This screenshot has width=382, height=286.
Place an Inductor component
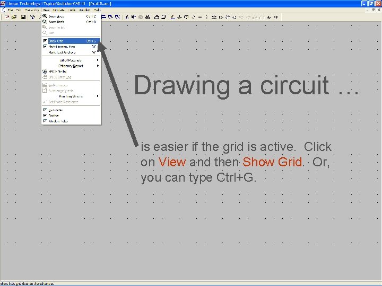coord(207,17)
